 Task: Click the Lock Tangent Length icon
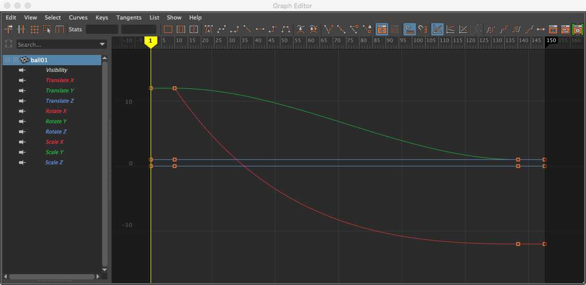pyautogui.click(x=367, y=29)
